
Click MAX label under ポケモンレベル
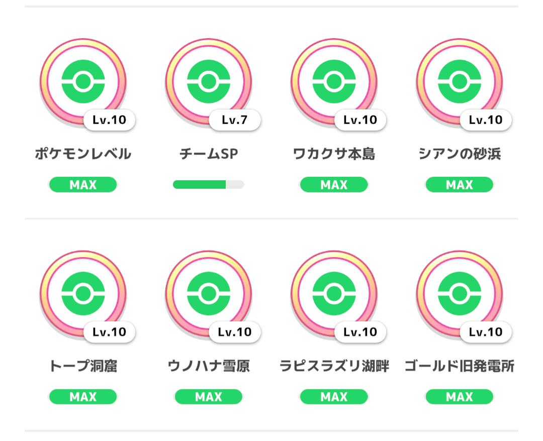tap(83, 185)
